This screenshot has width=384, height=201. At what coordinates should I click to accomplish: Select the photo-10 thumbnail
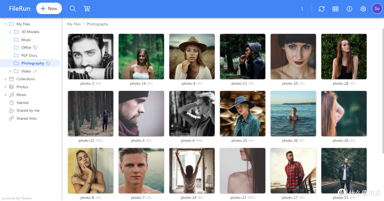293,56
